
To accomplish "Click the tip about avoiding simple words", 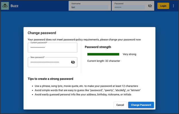I will coord(88,90).
